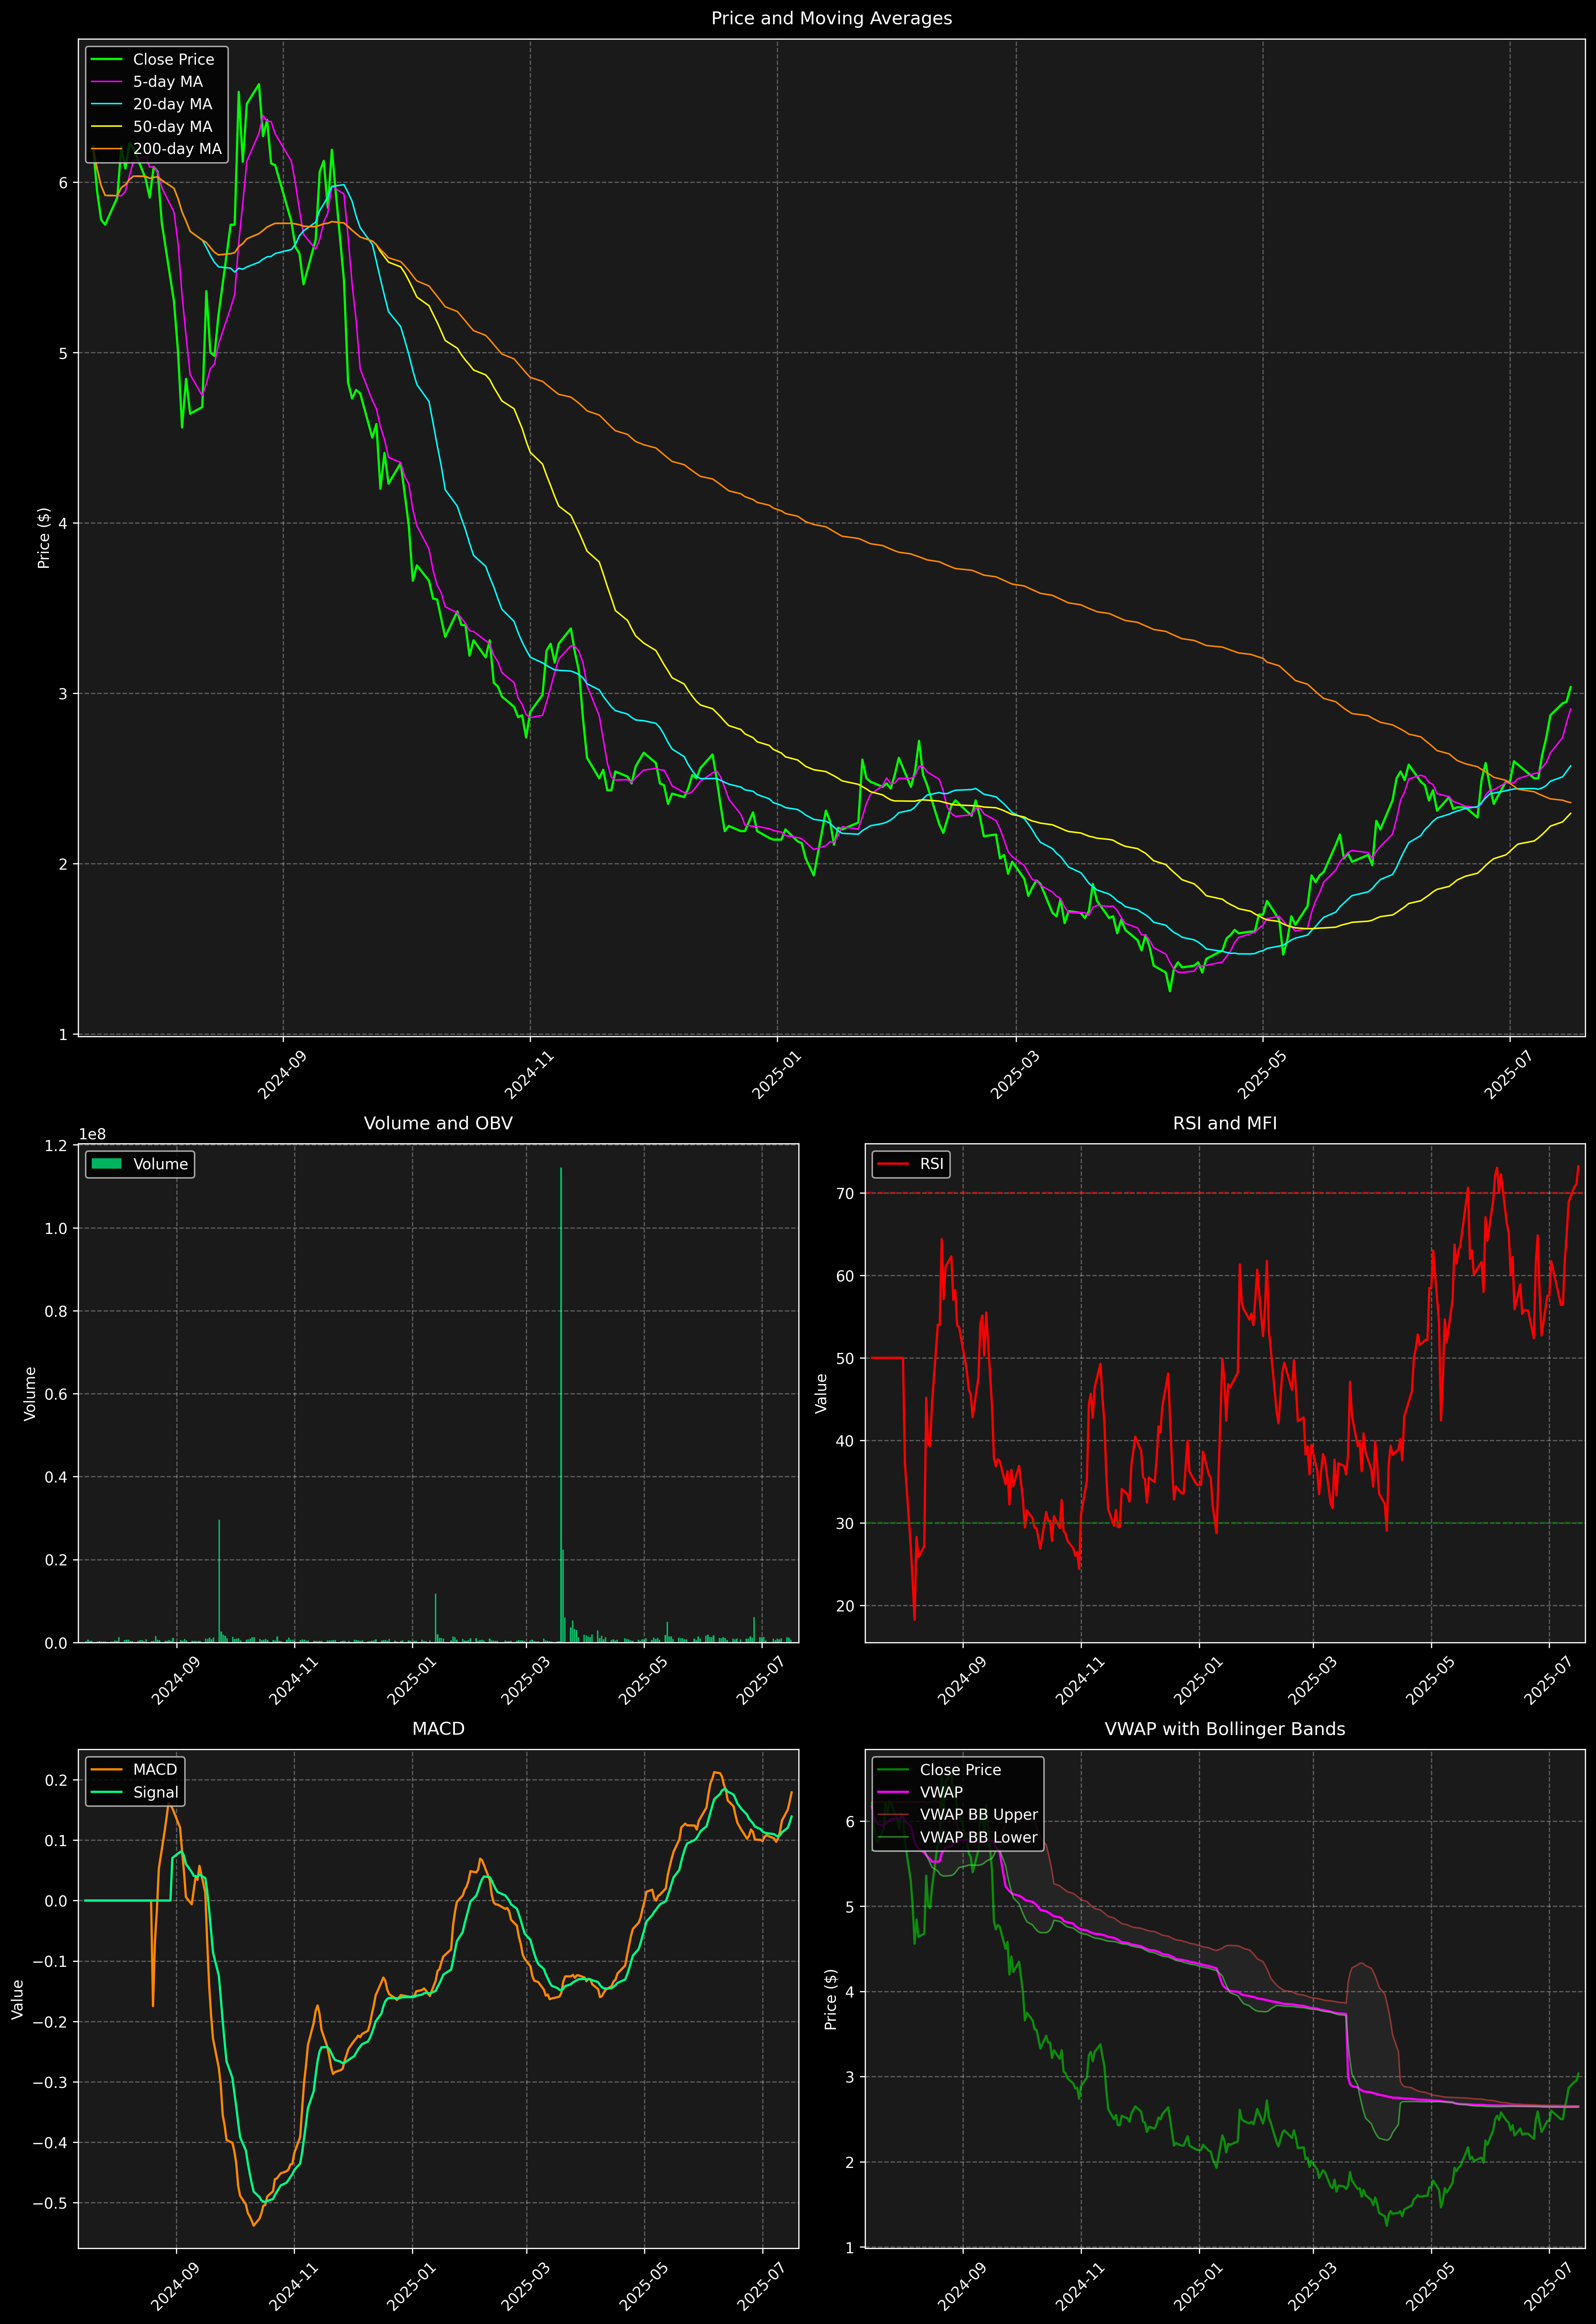Click the tallest volume spike bar near 2025-03
The height and width of the screenshot is (2324, 1596).
click(561, 1405)
